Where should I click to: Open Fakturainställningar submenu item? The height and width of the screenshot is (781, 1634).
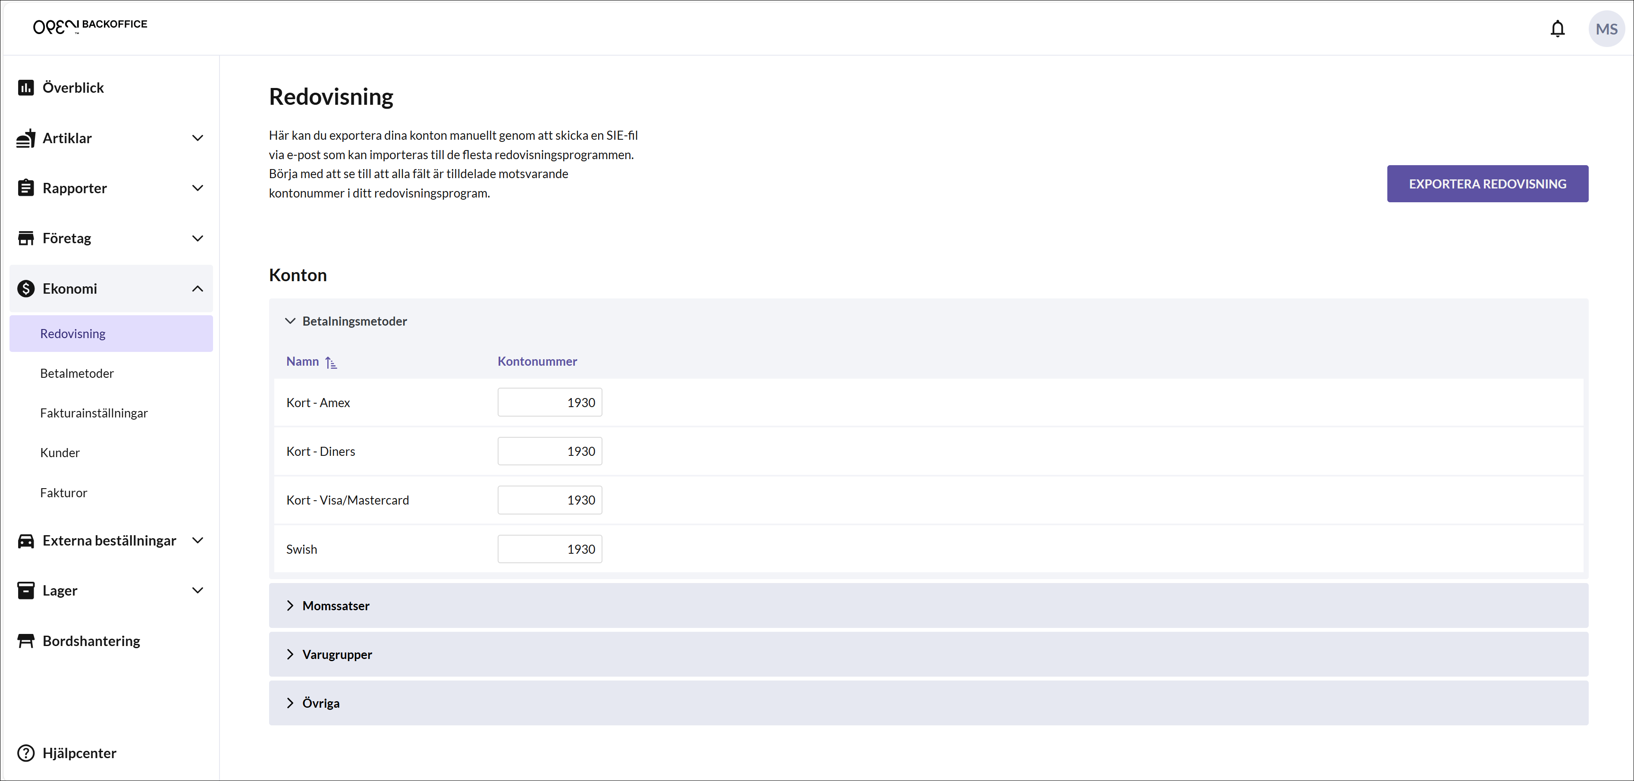coord(94,413)
